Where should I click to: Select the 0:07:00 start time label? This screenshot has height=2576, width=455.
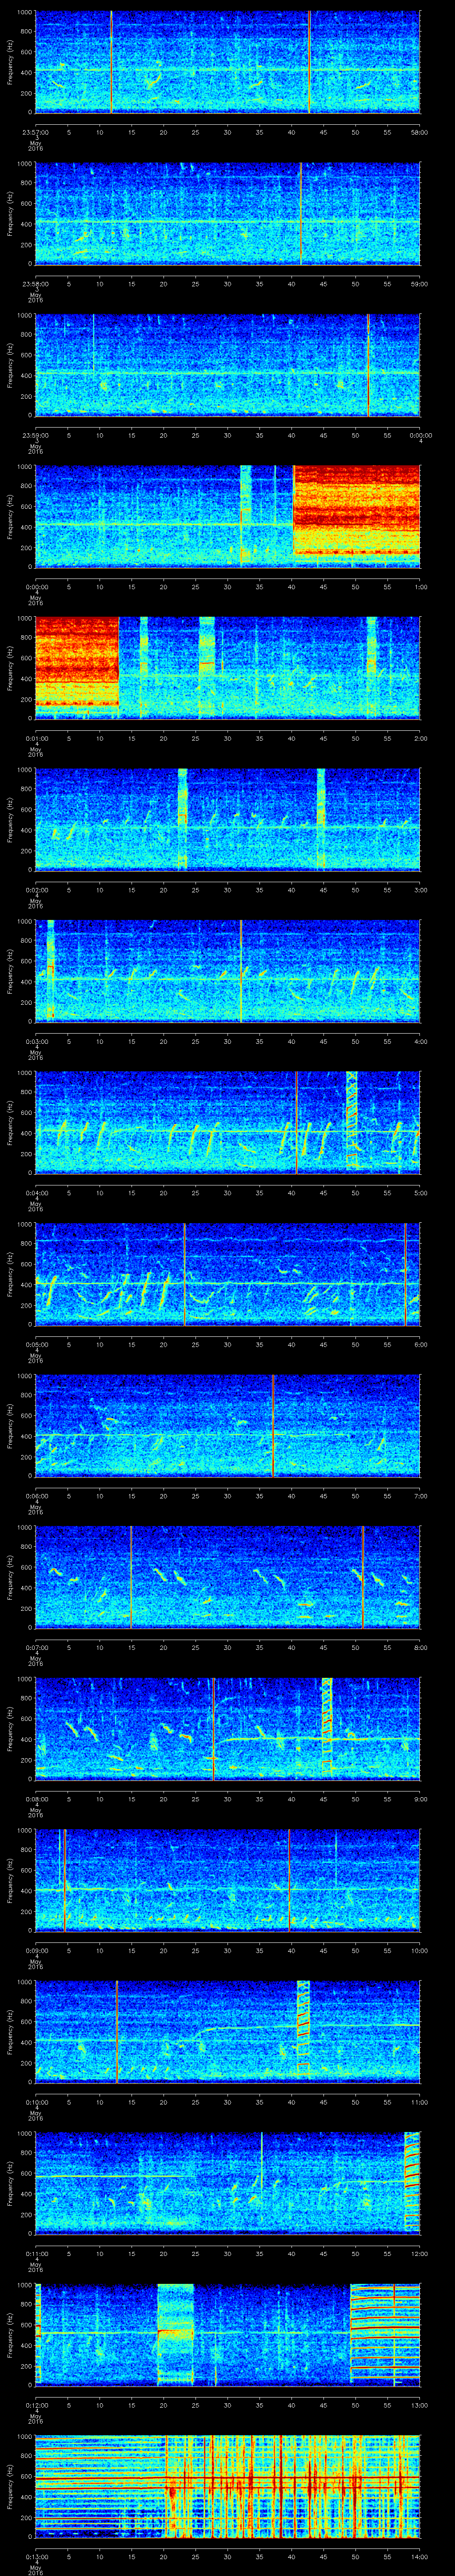[36, 1647]
